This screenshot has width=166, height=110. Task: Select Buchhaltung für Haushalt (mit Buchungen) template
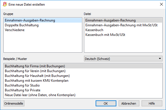(83, 76)
